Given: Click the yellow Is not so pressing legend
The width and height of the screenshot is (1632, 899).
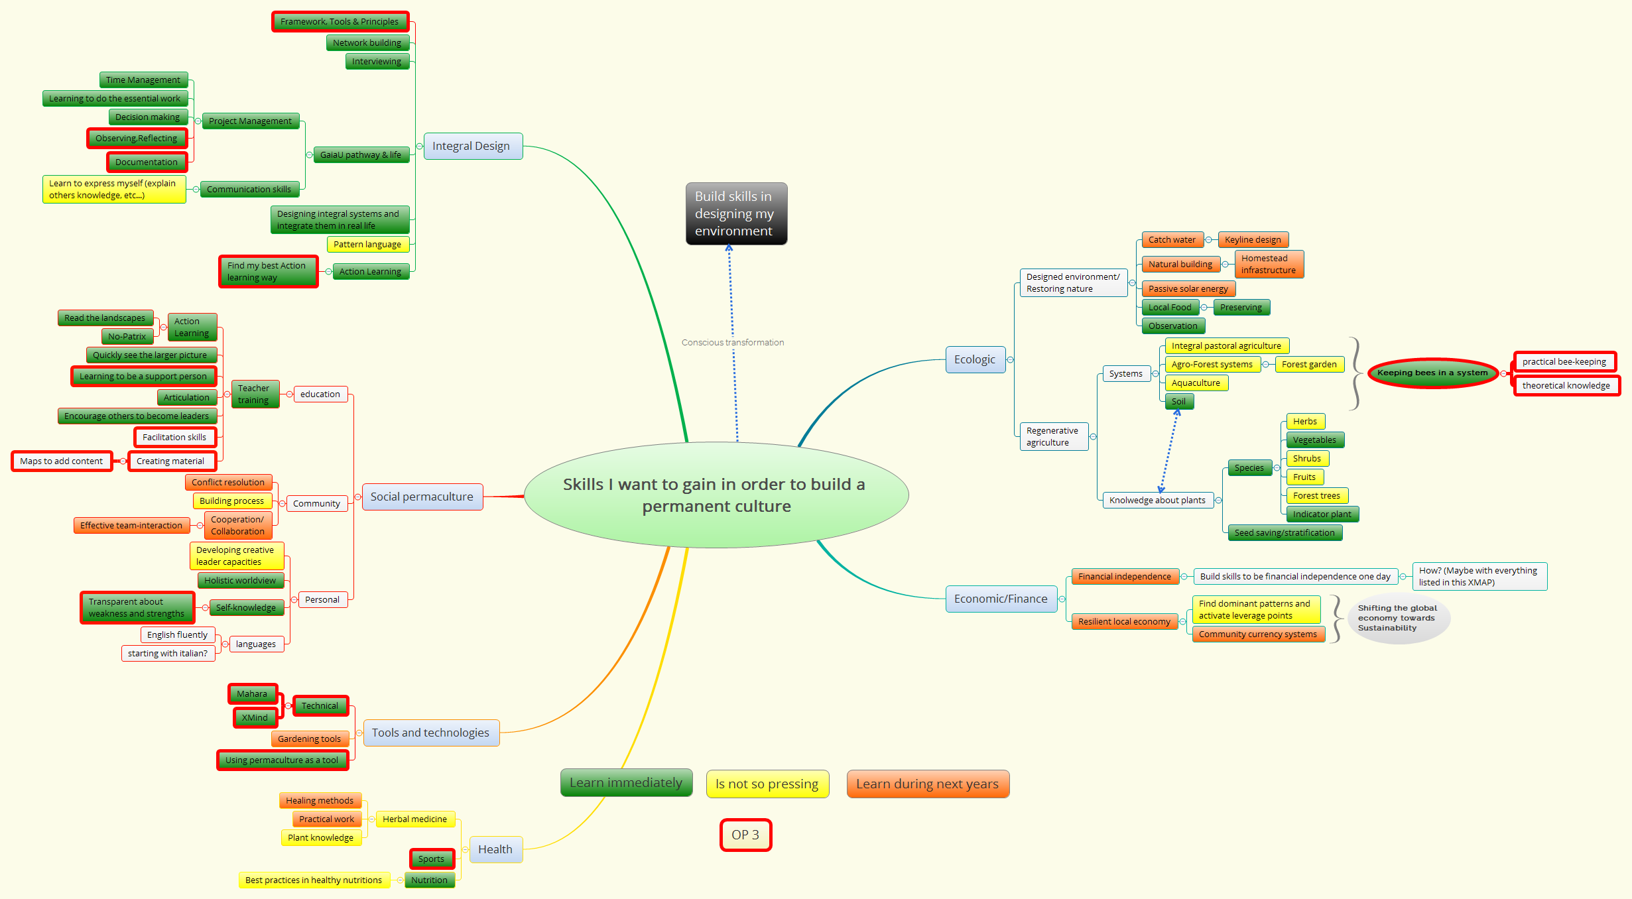Looking at the screenshot, I should (x=767, y=784).
